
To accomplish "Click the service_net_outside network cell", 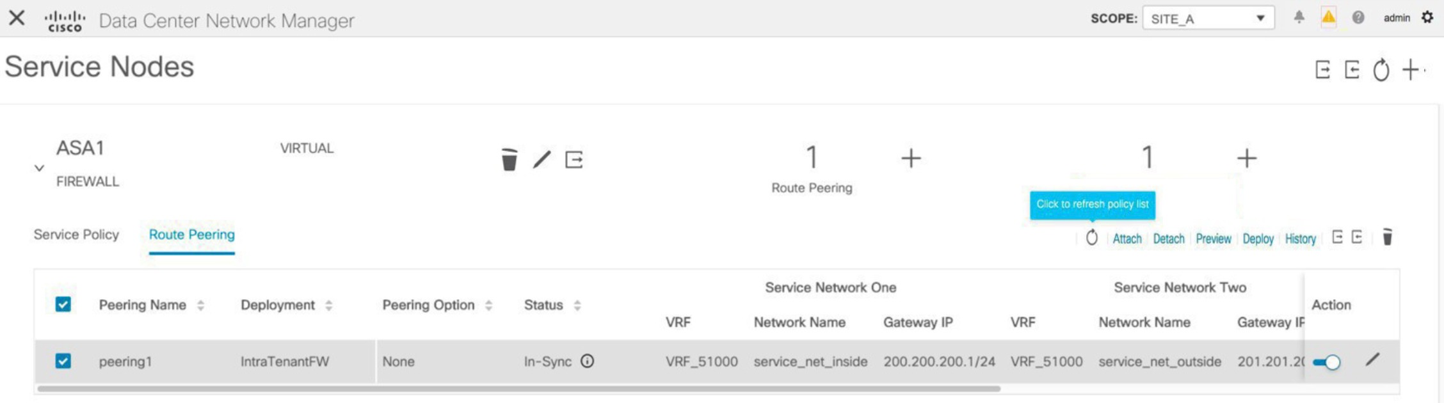I will click(x=1160, y=361).
